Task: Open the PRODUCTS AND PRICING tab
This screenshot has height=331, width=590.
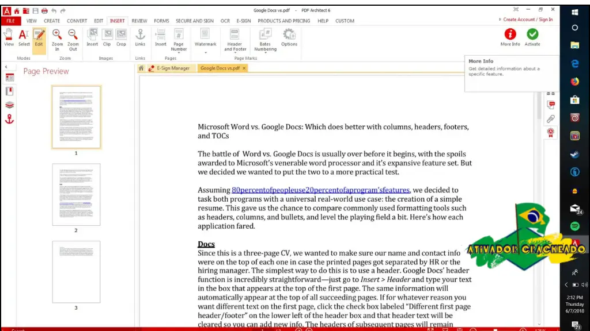Action: click(283, 21)
